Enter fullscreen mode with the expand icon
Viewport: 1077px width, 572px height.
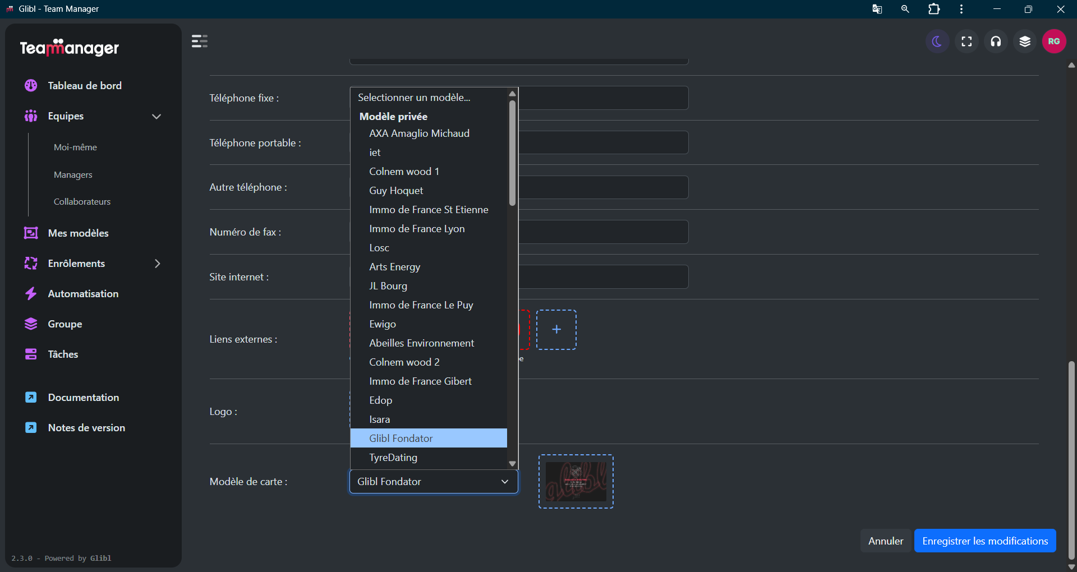tap(966, 41)
